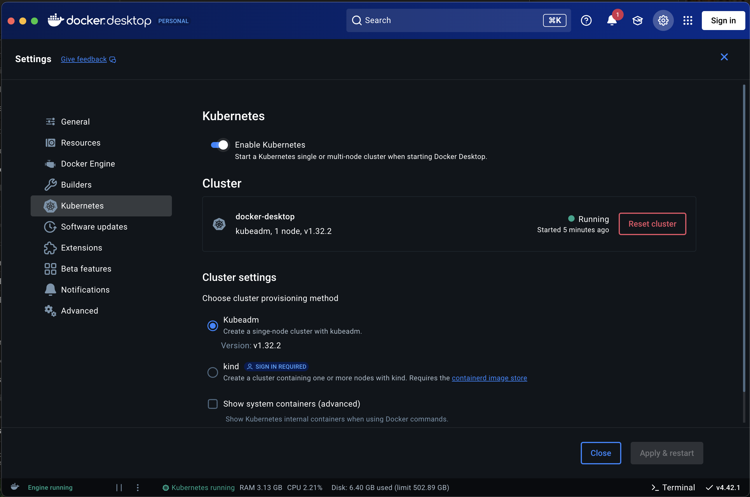Pause the engine with status bar pause icon
This screenshot has width=750, height=497.
pos(119,487)
